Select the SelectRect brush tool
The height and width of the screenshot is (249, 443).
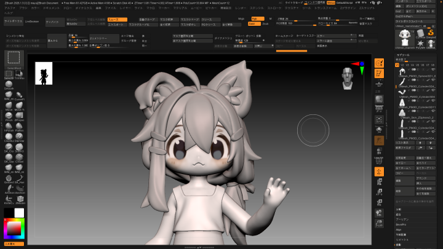(14, 59)
